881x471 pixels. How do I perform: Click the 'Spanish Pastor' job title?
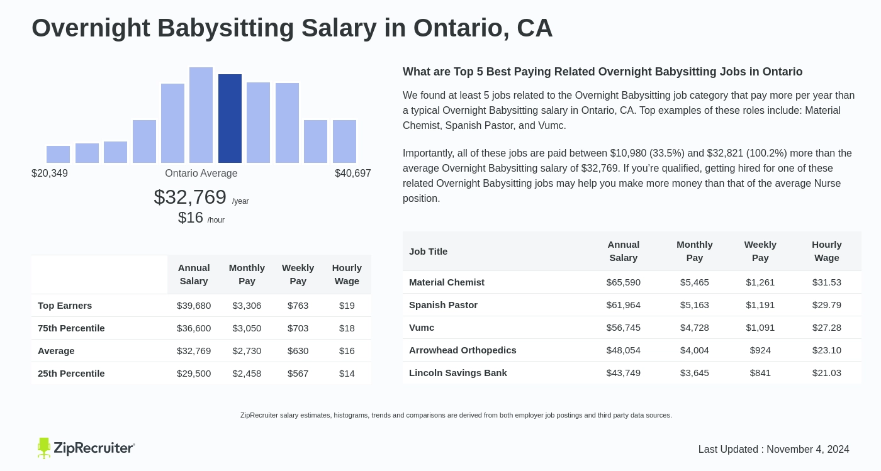click(443, 304)
